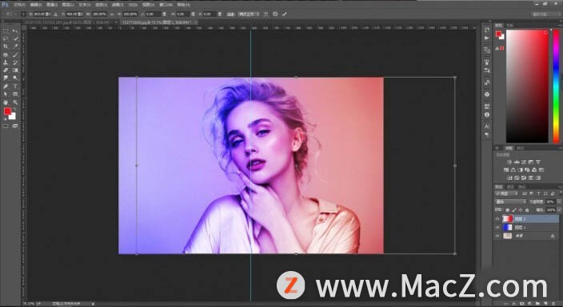Pick a color in the red color field
The image size is (563, 307).
[527, 86]
